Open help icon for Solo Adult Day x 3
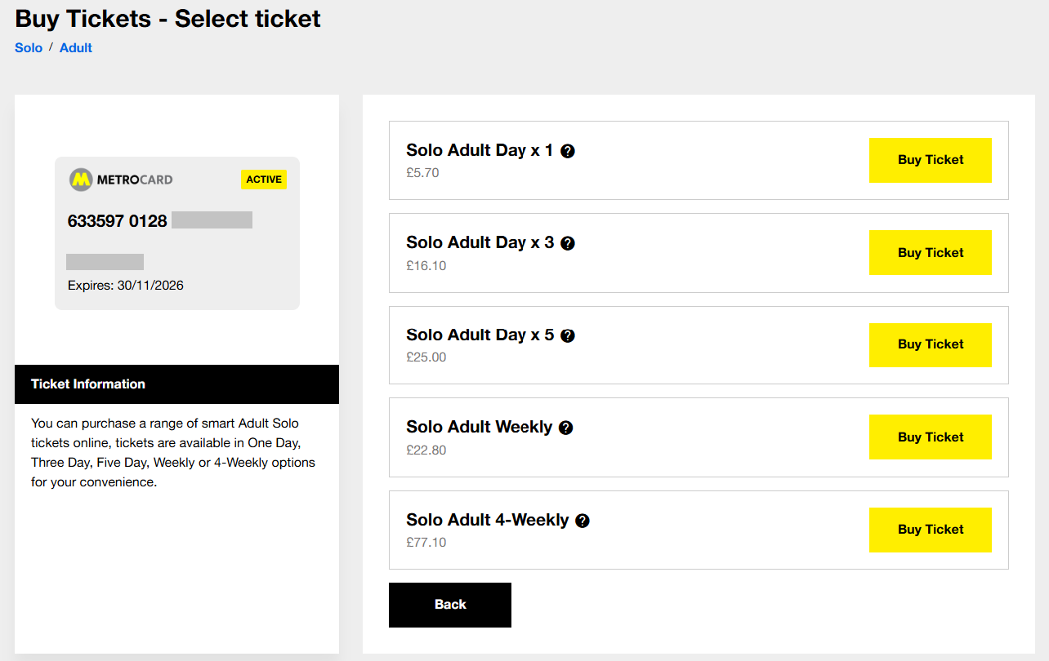The image size is (1049, 661). pos(568,243)
